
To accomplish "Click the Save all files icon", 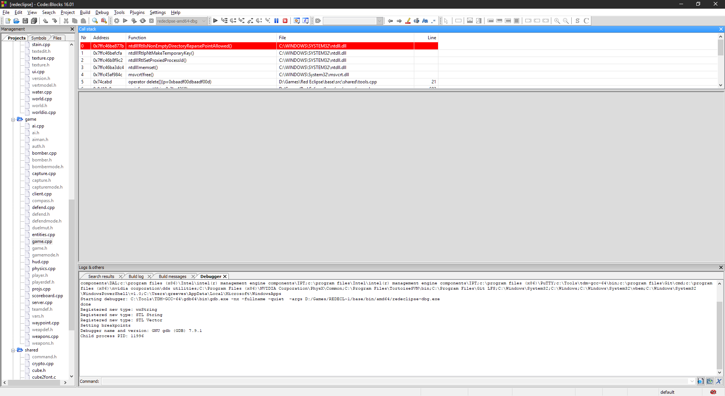I will click(34, 21).
